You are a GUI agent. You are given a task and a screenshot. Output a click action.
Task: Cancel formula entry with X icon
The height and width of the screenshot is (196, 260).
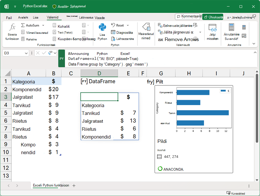coord(38,53)
